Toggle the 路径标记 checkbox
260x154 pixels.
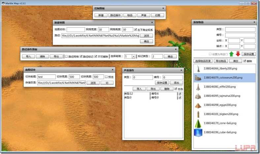81,56
